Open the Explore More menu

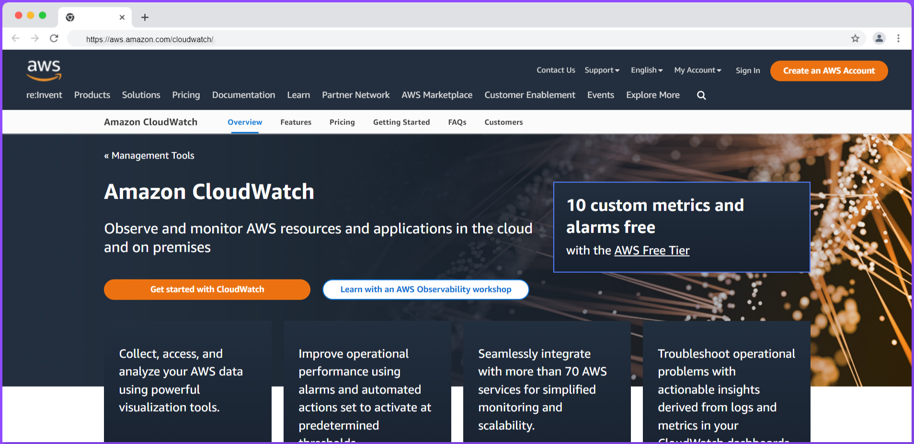[x=652, y=95]
